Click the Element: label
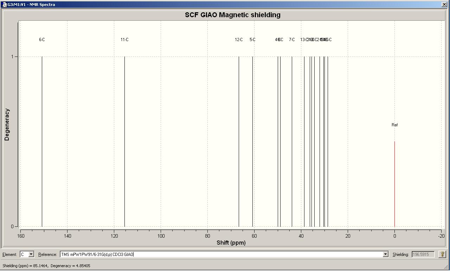The width and height of the screenshot is (450, 271). click(x=9, y=255)
